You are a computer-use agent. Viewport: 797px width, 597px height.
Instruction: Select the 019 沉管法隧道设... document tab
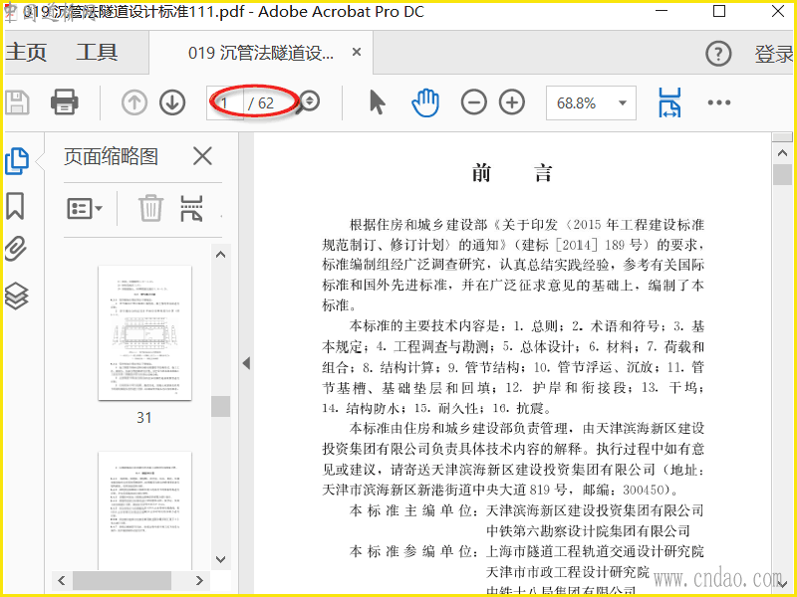point(261,53)
